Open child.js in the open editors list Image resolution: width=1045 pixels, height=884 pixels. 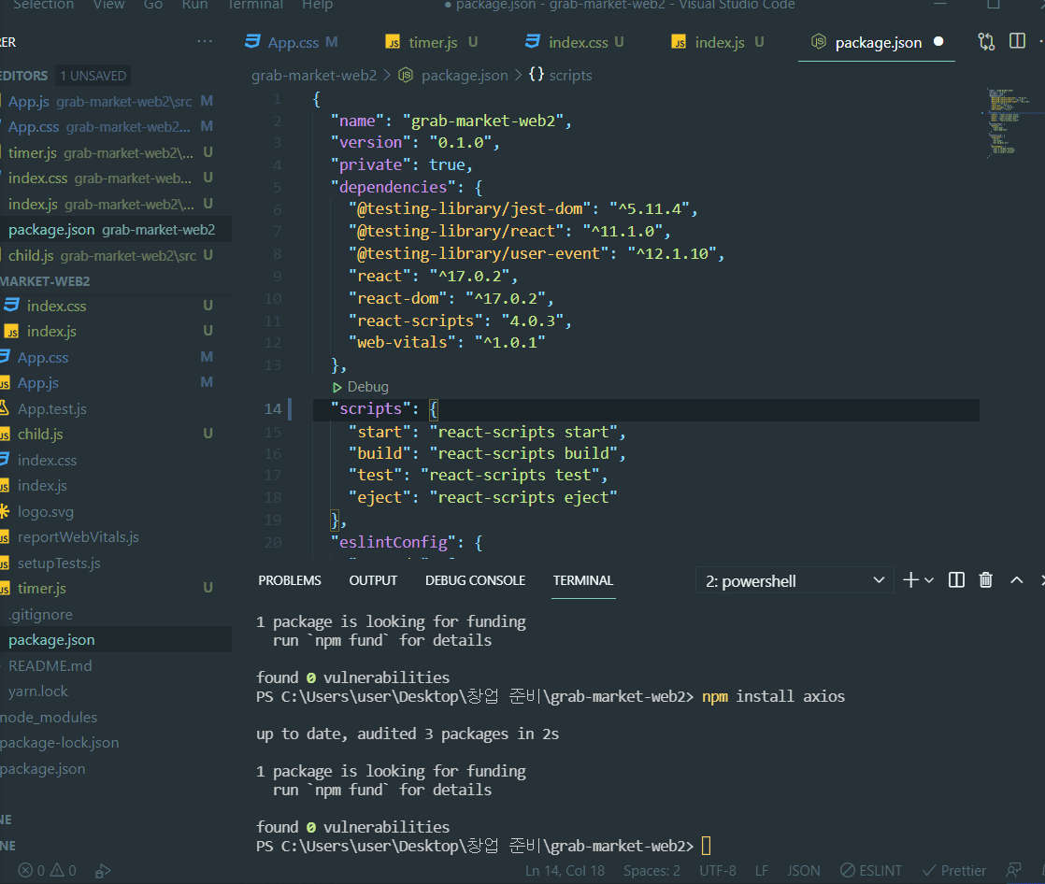(116, 255)
